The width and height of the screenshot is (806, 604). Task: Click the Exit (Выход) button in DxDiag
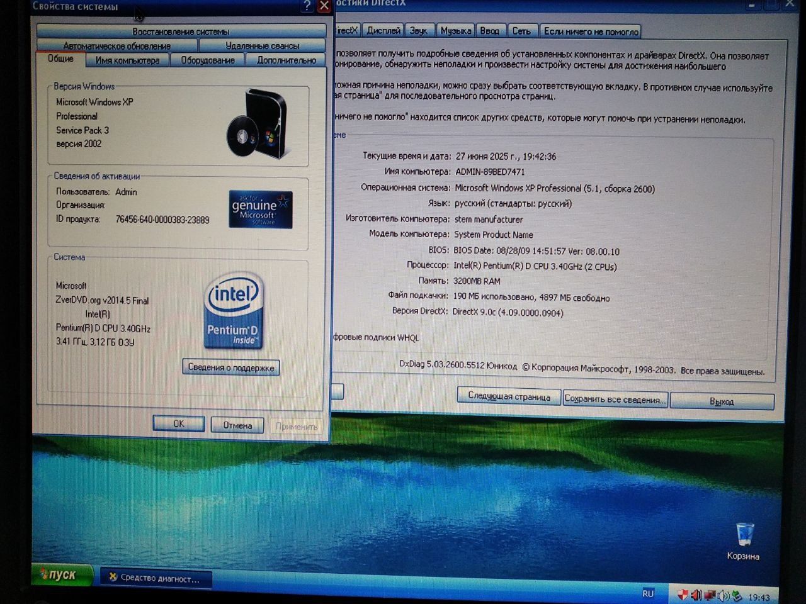(722, 401)
